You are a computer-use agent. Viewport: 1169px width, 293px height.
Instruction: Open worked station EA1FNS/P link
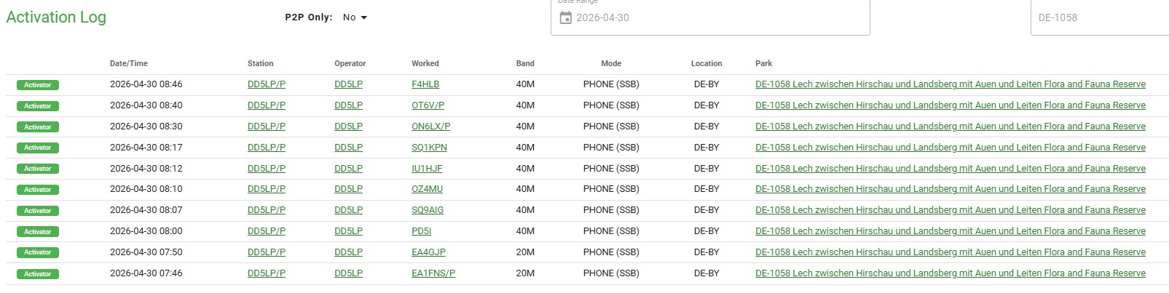click(433, 273)
